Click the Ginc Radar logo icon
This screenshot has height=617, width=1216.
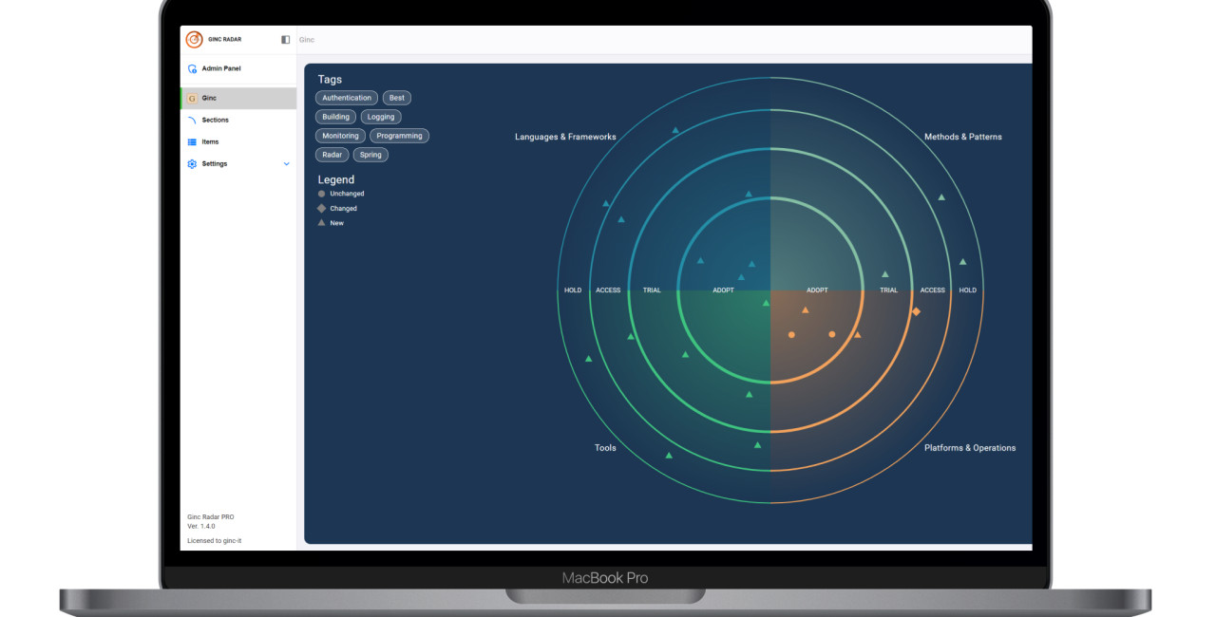pos(194,40)
